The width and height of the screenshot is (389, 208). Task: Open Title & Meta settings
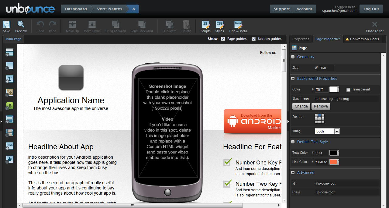(x=238, y=26)
